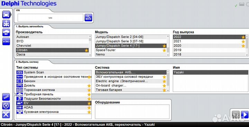This screenshot has width=249, height=127.
Task: Select Подушки Безопасности system type
Action: click(x=54, y=99)
